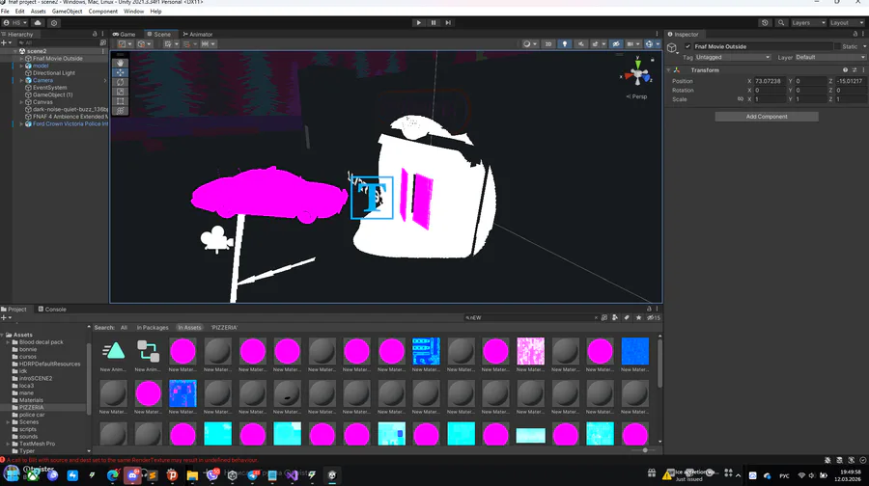Toggle scene audio mute

[580, 44]
